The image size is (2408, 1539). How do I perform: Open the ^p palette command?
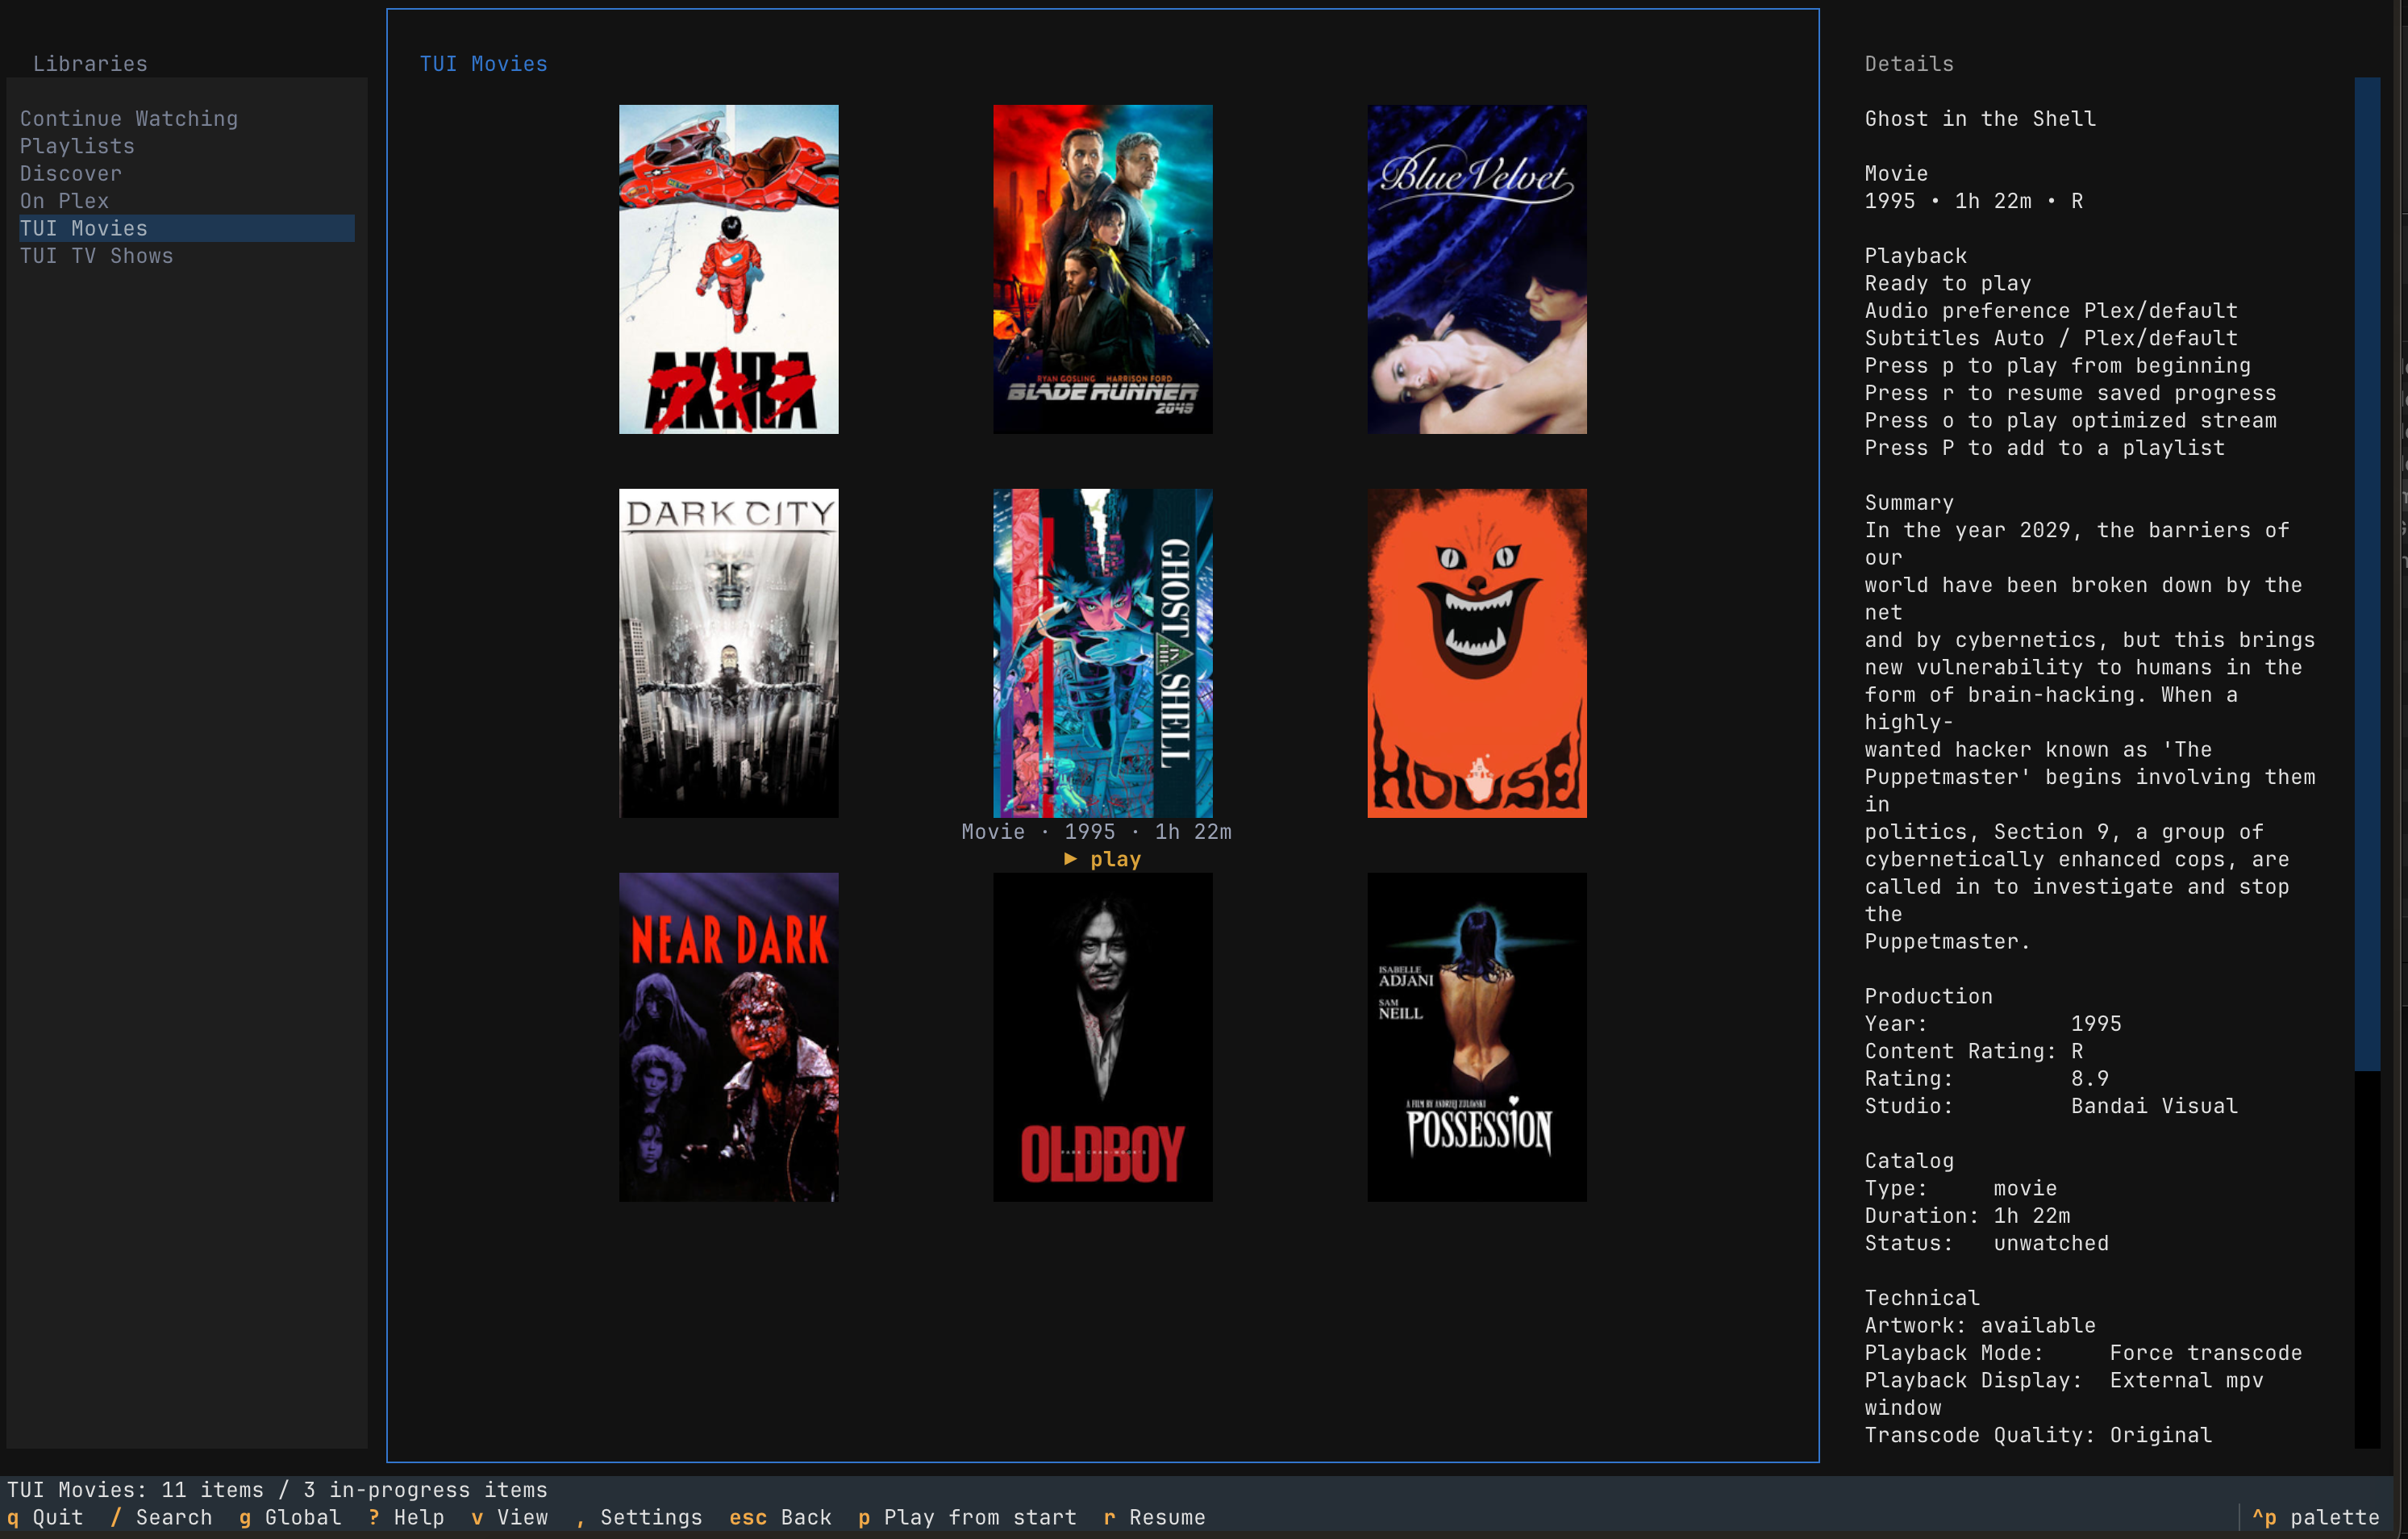2315,1517
